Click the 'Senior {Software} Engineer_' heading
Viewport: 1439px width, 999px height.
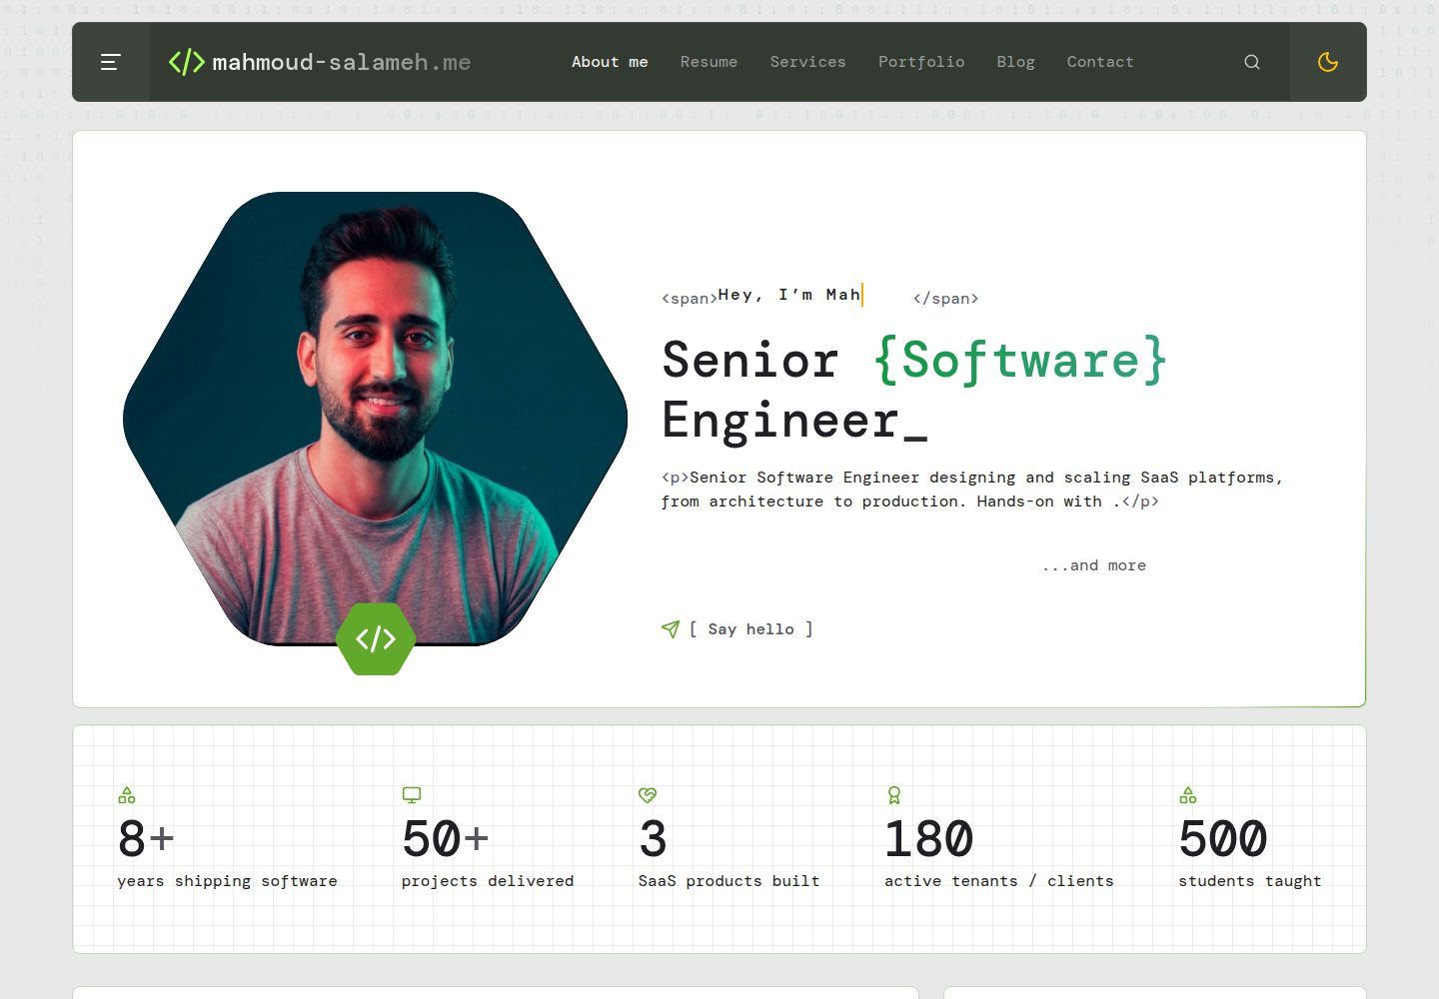(914, 390)
